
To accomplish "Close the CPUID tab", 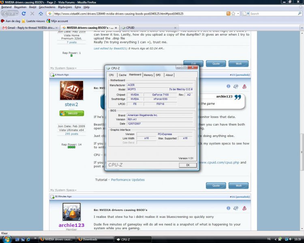I will coord(175,28).
